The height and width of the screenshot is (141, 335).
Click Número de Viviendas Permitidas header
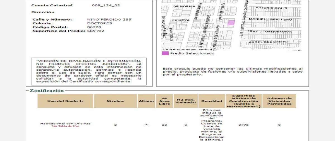coord(279,101)
